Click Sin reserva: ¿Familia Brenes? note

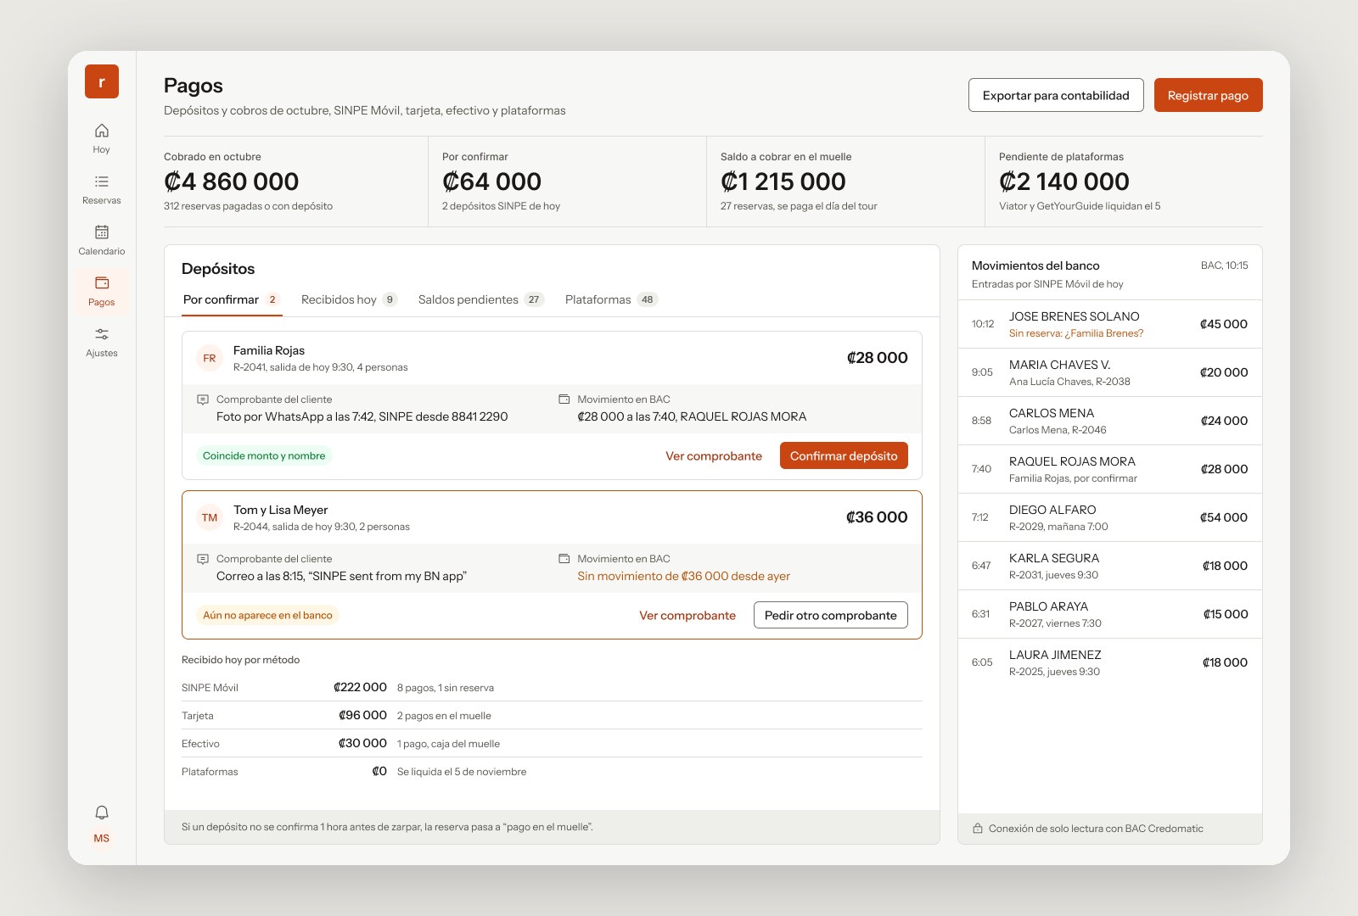pyautogui.click(x=1076, y=333)
